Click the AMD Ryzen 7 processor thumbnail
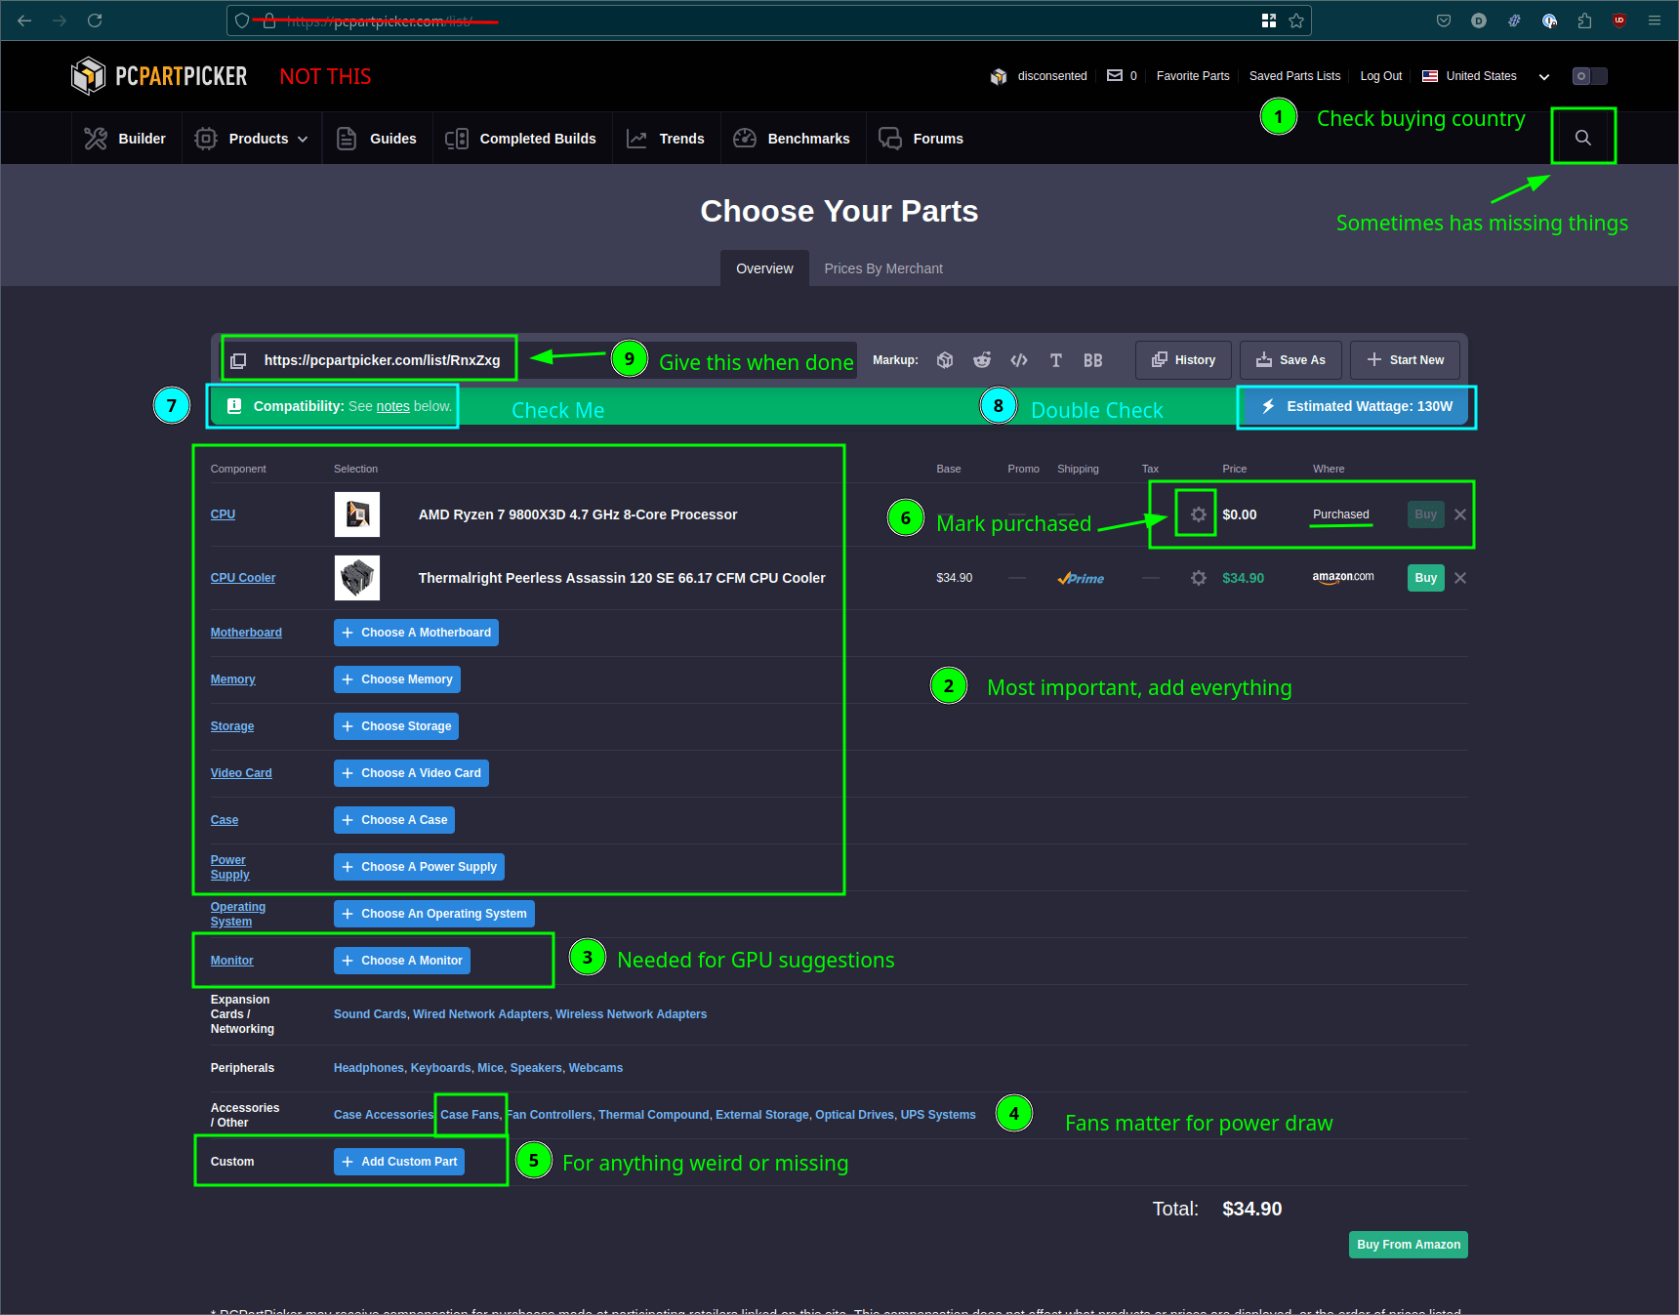 (x=357, y=514)
